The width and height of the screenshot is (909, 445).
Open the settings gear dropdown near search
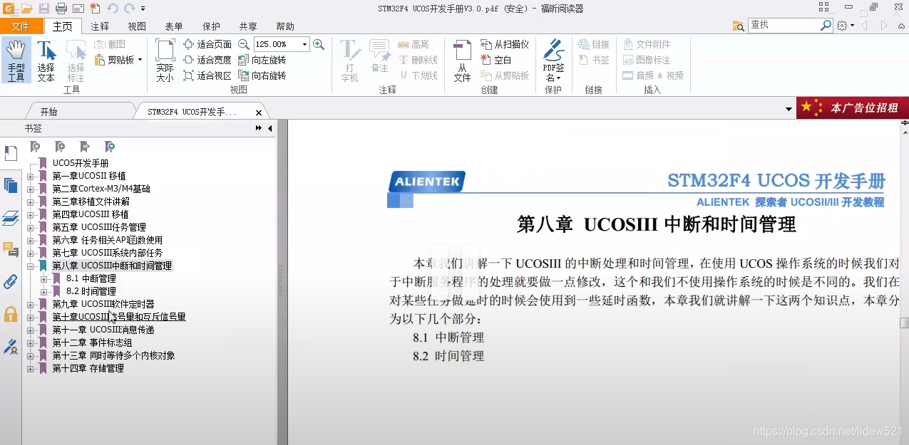point(846,25)
